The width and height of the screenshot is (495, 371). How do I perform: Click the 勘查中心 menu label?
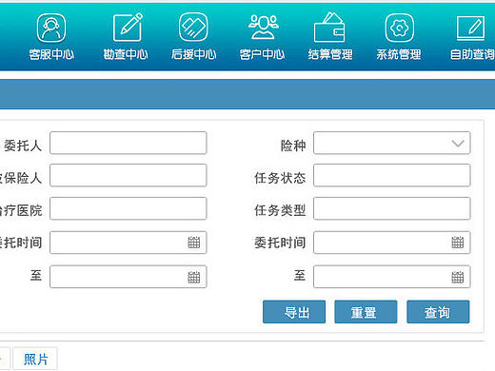(x=126, y=54)
